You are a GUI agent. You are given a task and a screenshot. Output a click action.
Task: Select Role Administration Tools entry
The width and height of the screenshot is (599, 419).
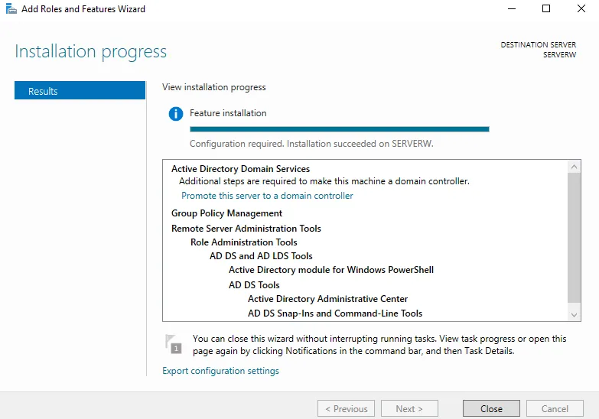(244, 242)
